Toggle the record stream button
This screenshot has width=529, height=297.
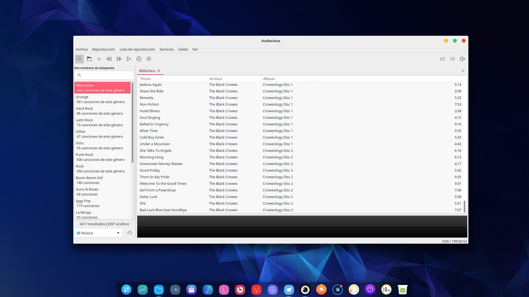(149, 59)
